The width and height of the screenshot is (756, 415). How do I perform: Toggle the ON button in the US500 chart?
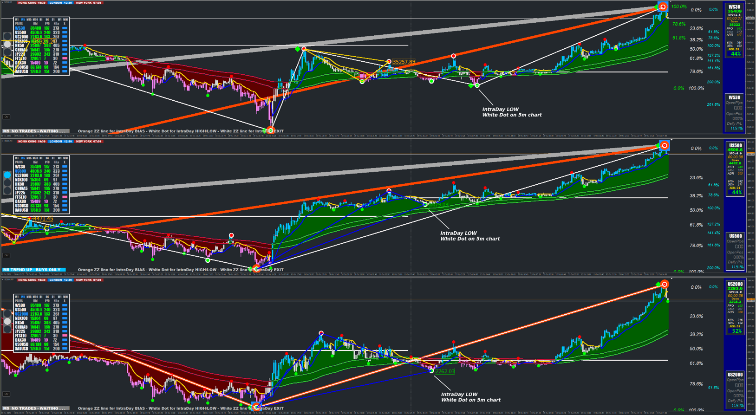[x=7, y=255]
